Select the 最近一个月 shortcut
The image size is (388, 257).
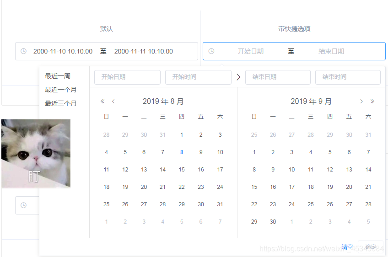click(60, 90)
